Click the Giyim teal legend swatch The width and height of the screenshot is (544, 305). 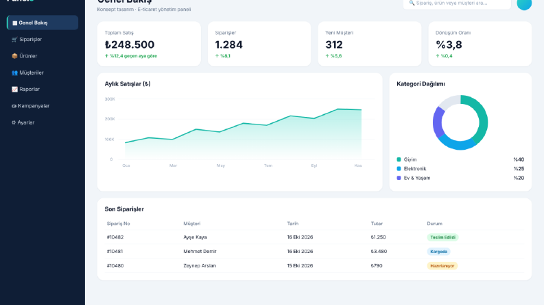coord(399,159)
